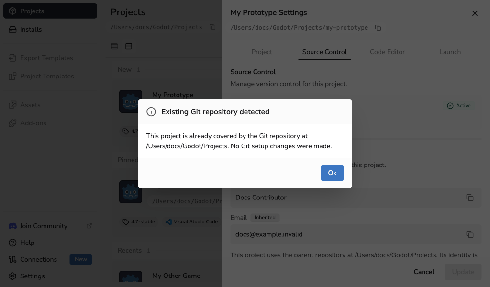Viewport: 490px width, 287px height.
Task: Click the My Prototype project thumbnail
Action: [131, 101]
